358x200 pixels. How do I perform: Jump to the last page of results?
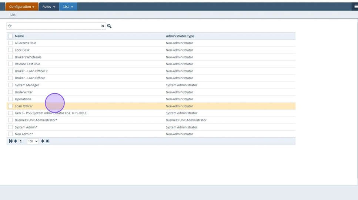pos(48,141)
